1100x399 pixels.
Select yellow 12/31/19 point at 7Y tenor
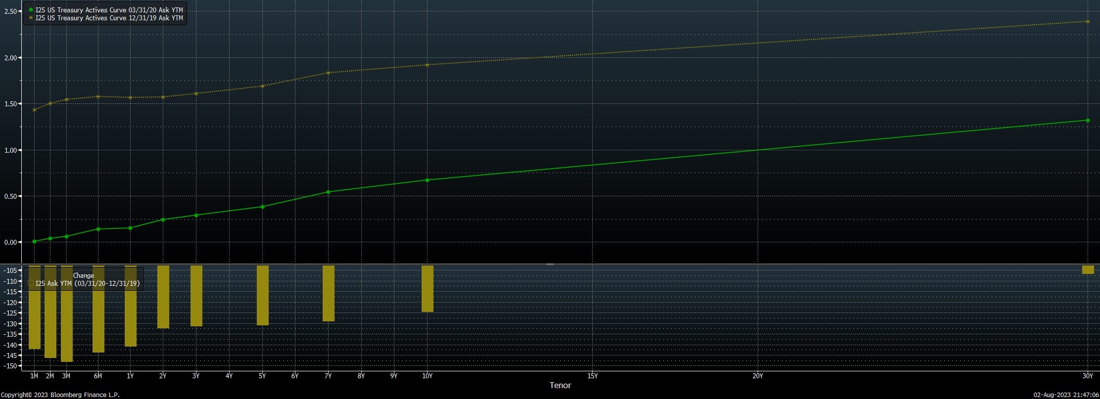[328, 73]
